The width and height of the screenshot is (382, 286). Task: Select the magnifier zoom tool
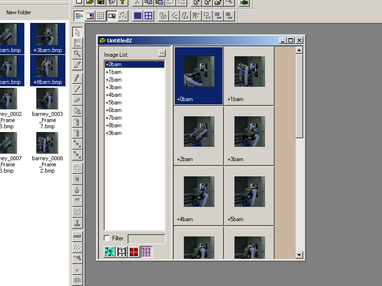77,54
